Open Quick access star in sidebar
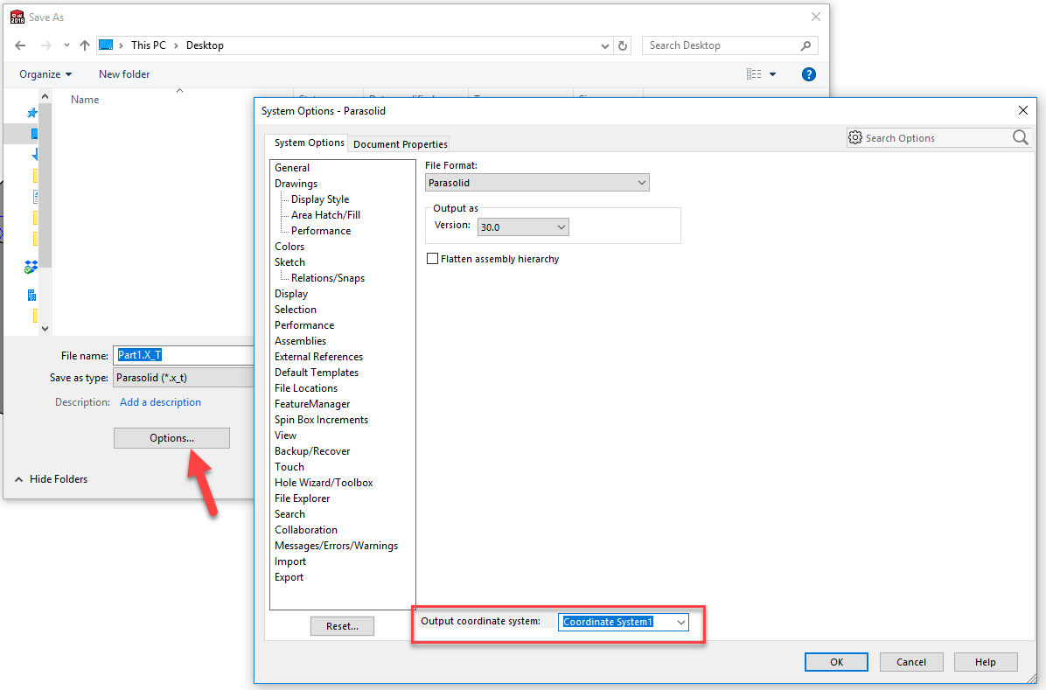 click(x=32, y=113)
